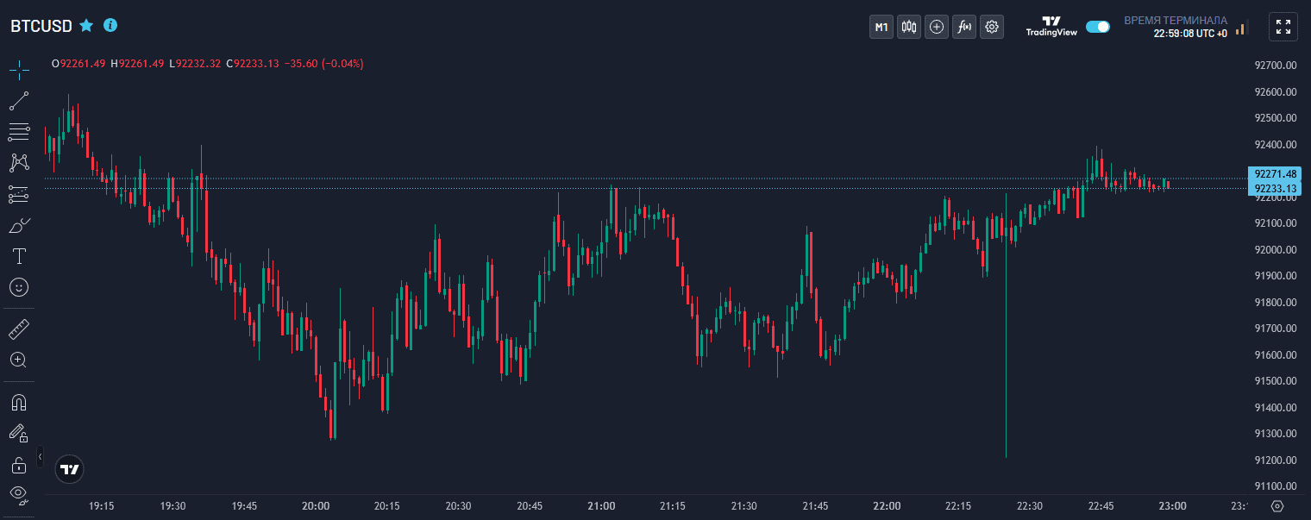Choose the brush drawing tool
Screen dimensions: 1311x520
pyautogui.click(x=19, y=226)
